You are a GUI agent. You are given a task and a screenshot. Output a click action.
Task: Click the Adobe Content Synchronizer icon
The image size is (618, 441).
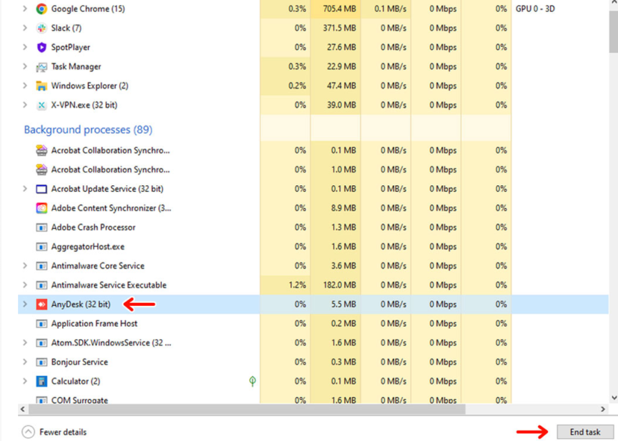[x=42, y=208]
